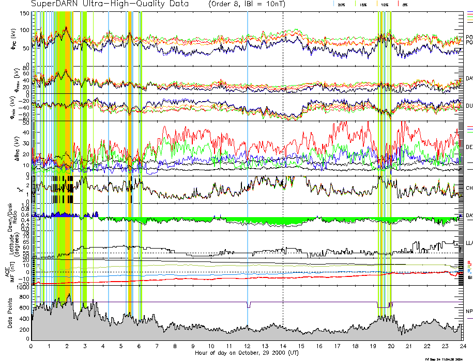Click the dashed vertical marker at hour 14
473x361 pixels.
coord(283,176)
